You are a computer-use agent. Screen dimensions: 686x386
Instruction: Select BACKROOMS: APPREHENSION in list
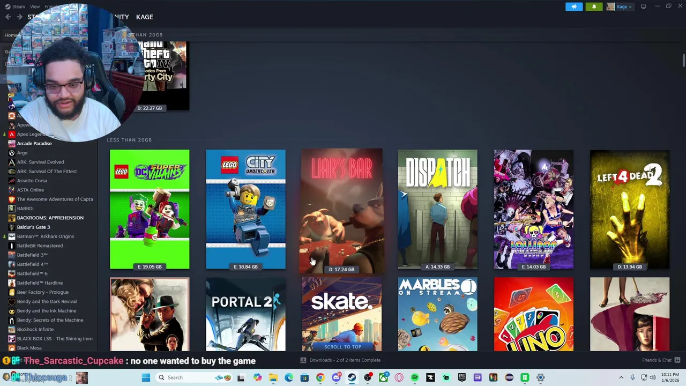pos(50,218)
